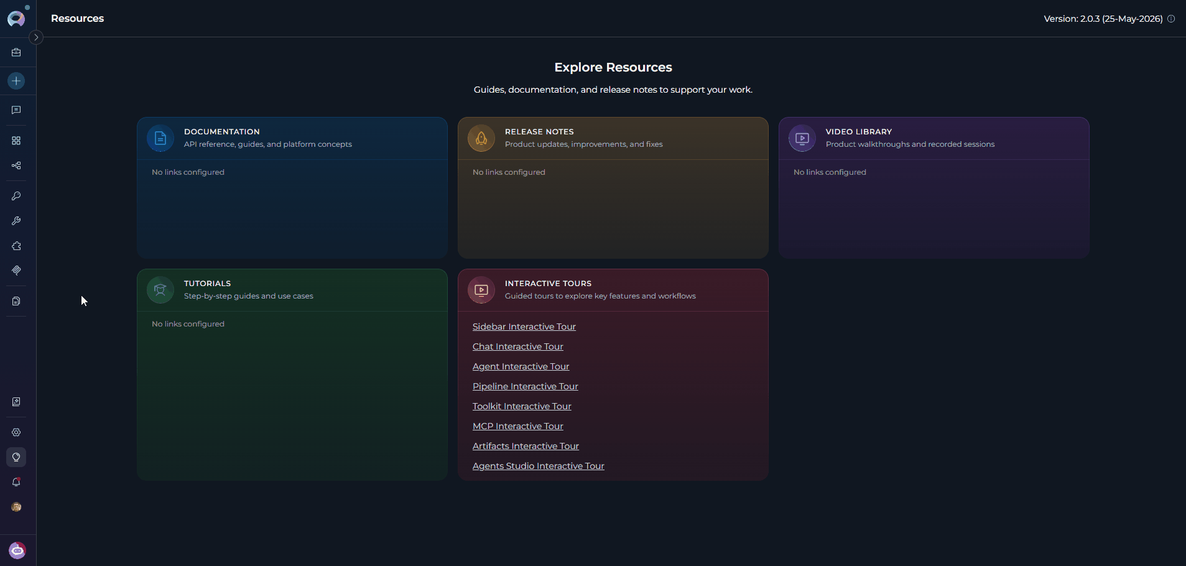Open the Artifacts Interactive Tour link

526,446
